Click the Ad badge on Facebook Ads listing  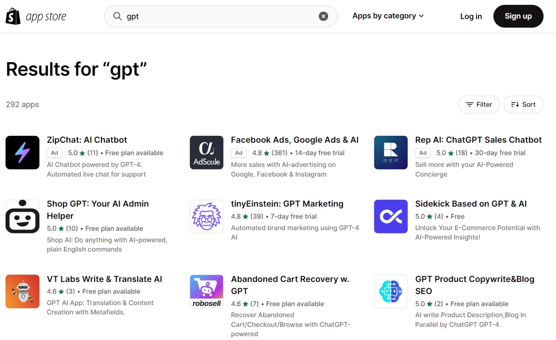click(239, 153)
